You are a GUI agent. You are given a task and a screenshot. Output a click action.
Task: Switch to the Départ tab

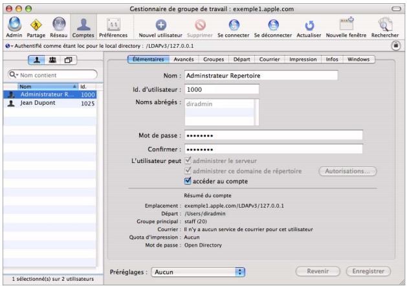tap(241, 59)
